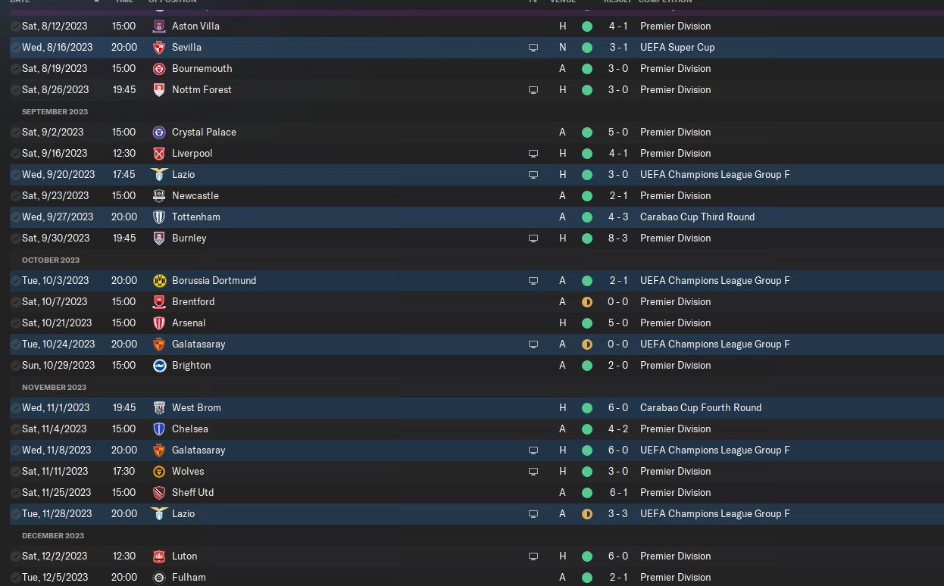
Task: Click the orange draw indicator for Brentford
Action: click(586, 301)
